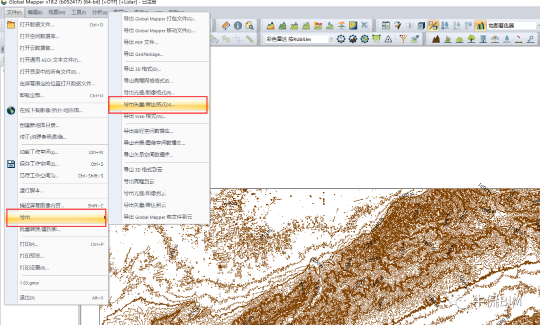Open the 视图 menu
This screenshot has height=325, width=540.
pyautogui.click(x=57, y=12)
